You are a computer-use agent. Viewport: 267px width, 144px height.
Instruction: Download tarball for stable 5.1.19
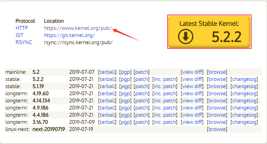(107, 86)
